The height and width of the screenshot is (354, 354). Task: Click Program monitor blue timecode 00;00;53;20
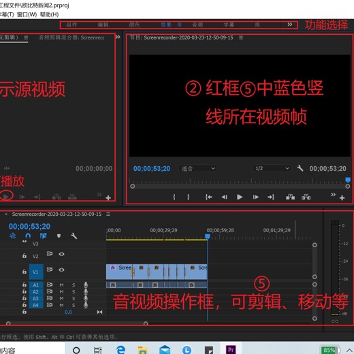pyautogui.click(x=152, y=168)
